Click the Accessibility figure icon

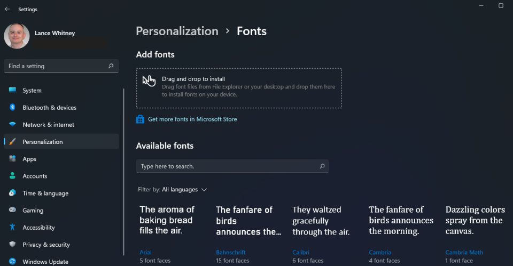coord(12,227)
